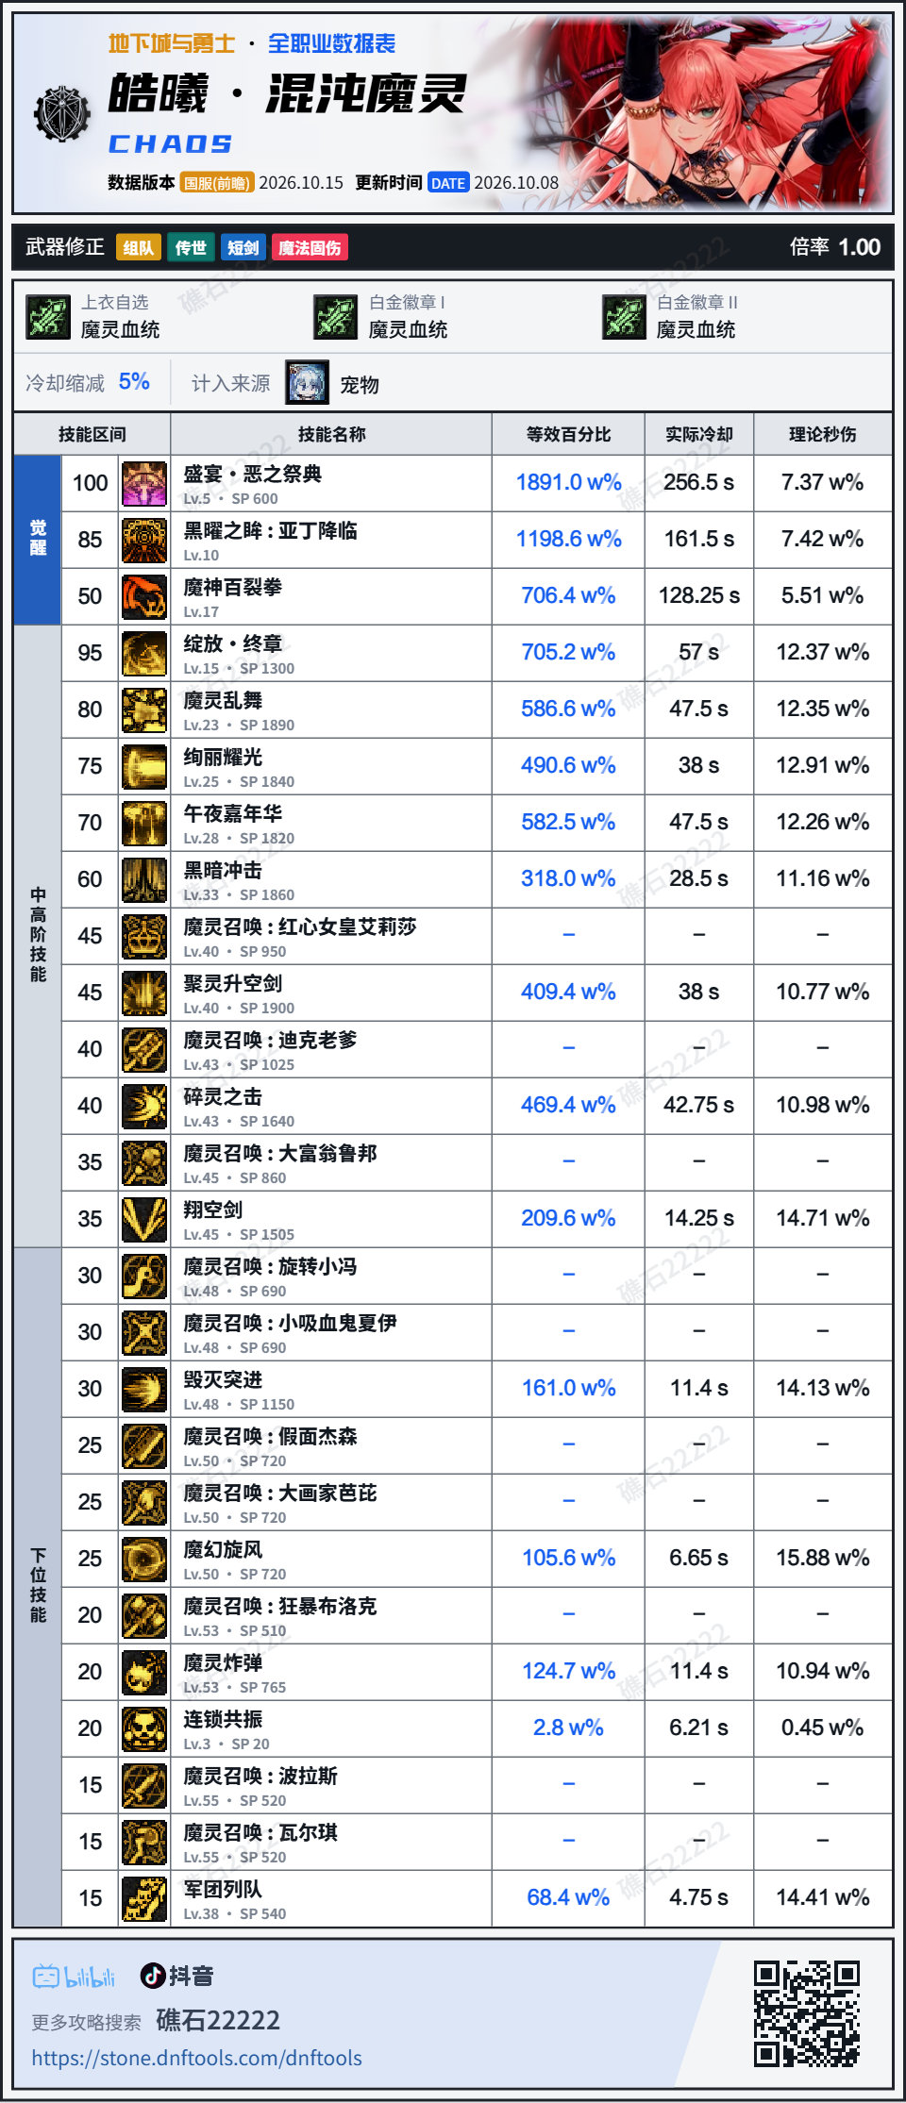Click the 绚丽耀光 skill icon

point(144,766)
